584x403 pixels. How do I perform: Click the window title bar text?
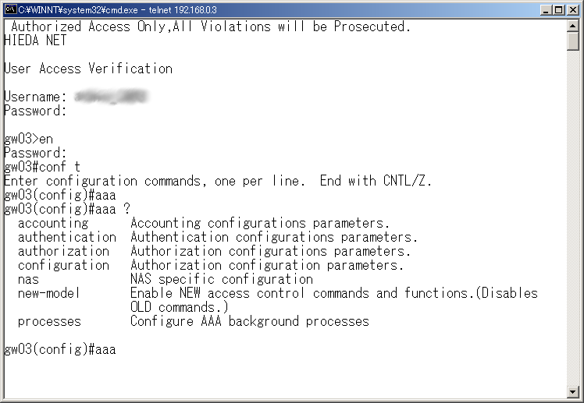(x=117, y=9)
